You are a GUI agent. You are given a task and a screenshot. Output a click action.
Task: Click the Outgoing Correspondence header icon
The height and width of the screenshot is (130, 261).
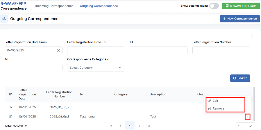(x=4, y=19)
